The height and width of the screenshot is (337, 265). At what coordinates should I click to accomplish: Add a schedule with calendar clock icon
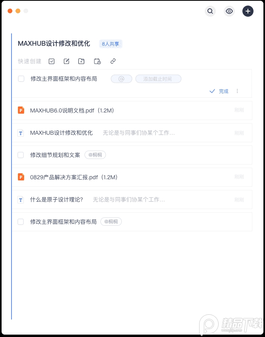click(97, 61)
